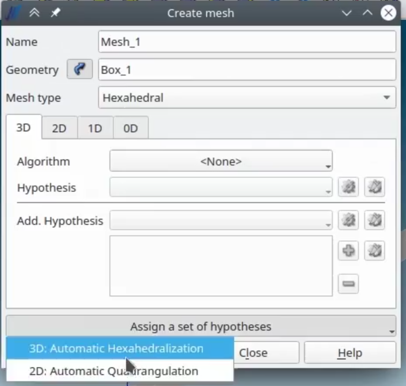
Task: Open the Mesh type dropdown
Action: [x=247, y=98]
